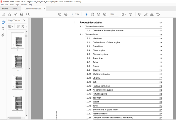
Task: Add a comment sticky note
Action: pyautogui.click(x=140, y=14)
